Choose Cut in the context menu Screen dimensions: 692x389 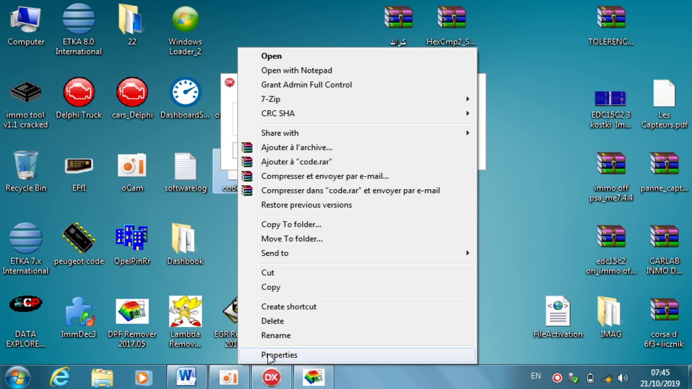click(x=357, y=273)
